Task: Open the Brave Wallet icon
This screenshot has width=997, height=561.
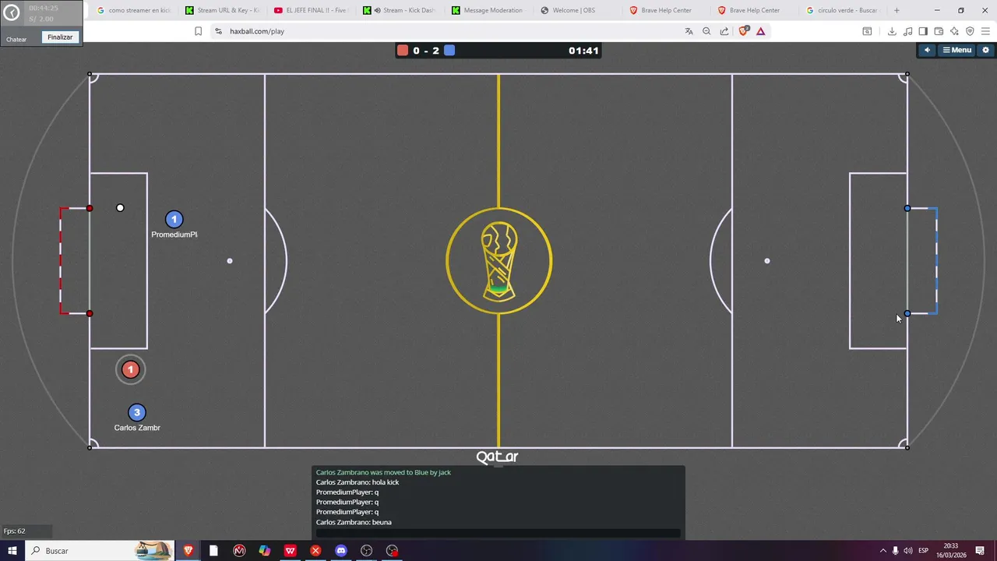Action: pos(939,31)
